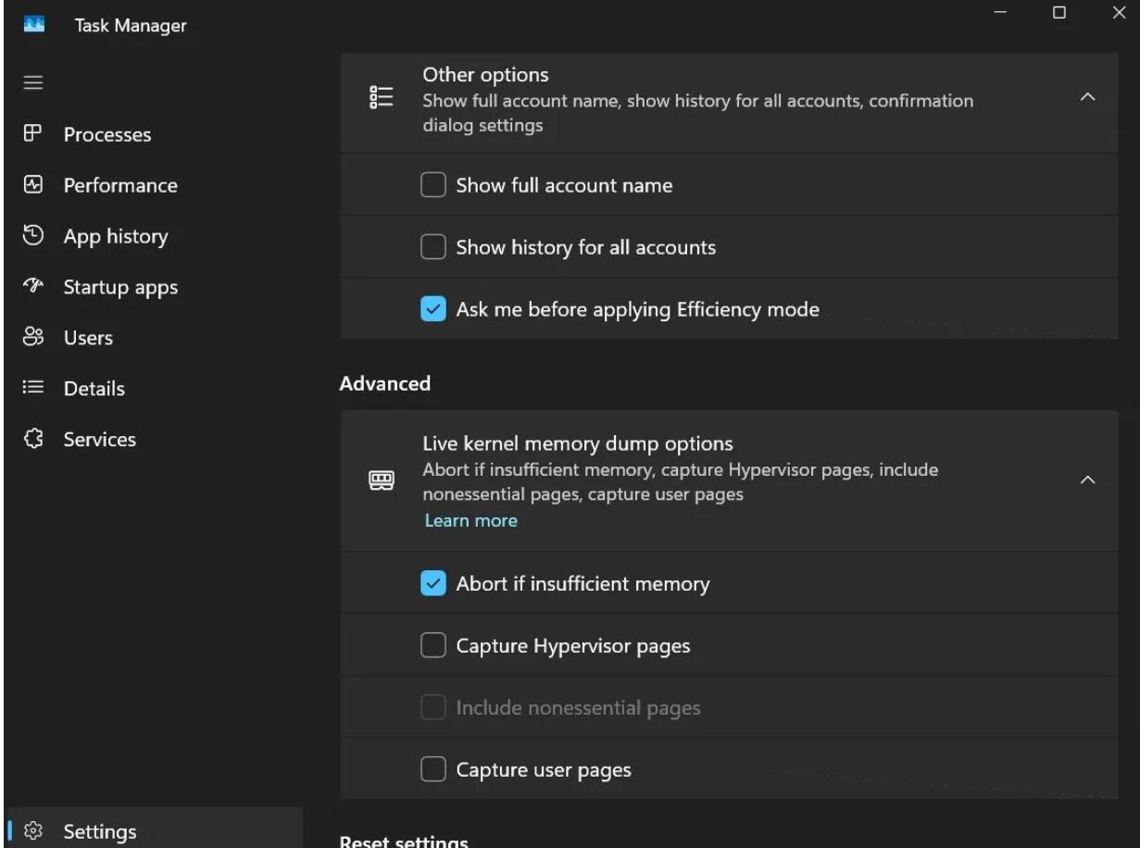1140x848 pixels.
Task: Open the Learn more link
Action: [x=470, y=520]
